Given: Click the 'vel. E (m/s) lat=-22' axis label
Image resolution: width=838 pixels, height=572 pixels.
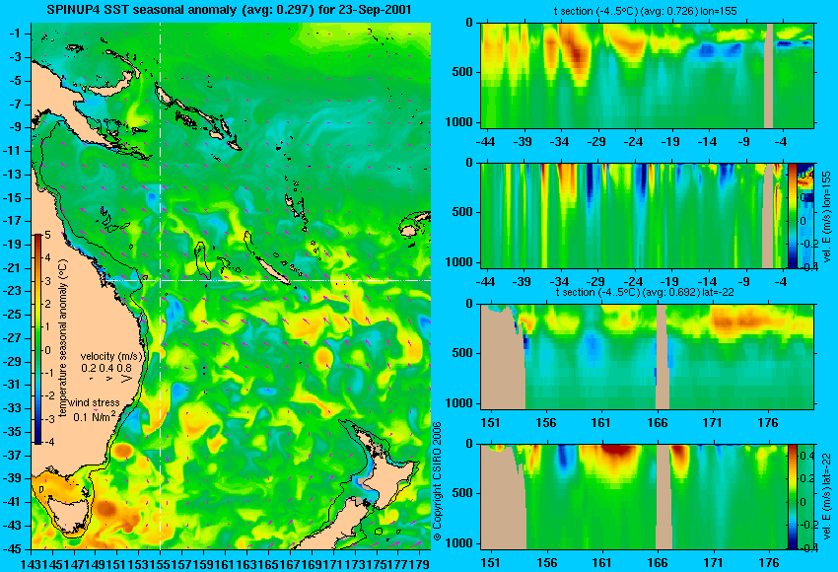Looking at the screenshot, I should [x=826, y=498].
